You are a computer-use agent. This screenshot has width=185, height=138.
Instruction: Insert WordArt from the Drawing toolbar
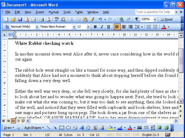tap(82, 128)
